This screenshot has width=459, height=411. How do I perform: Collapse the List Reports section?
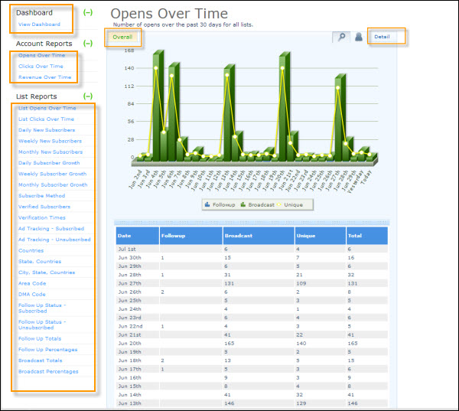pyautogui.click(x=88, y=96)
